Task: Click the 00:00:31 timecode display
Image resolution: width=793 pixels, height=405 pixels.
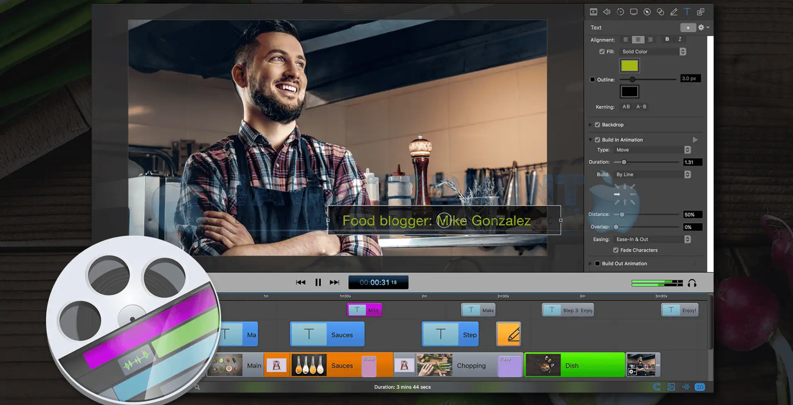Action: (x=378, y=283)
